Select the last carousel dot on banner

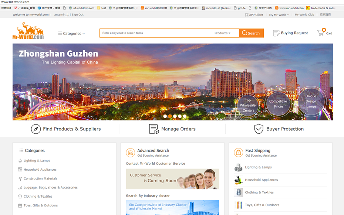click(x=185, y=116)
